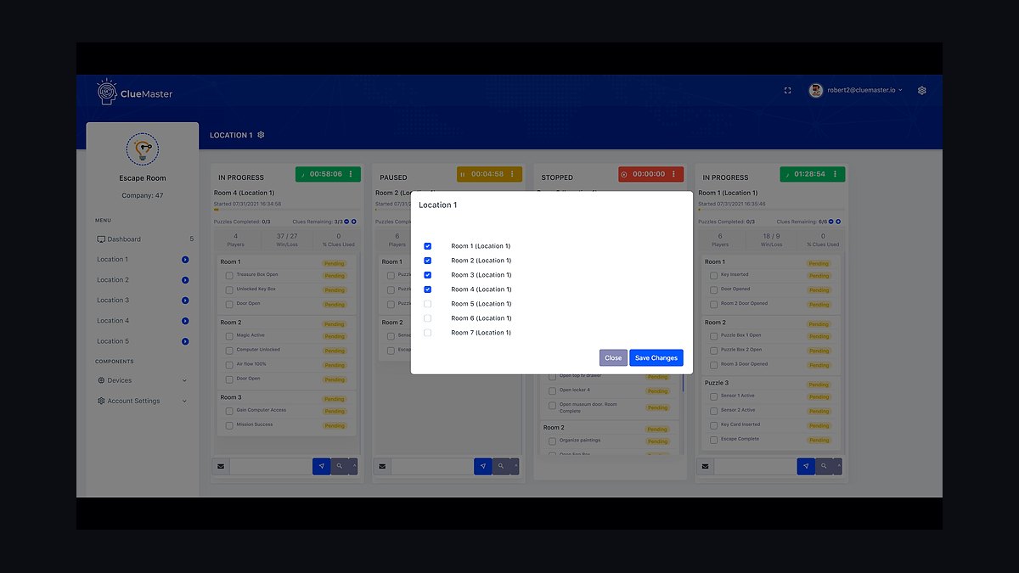Screen dimensions: 1019x573
Task: Click Room 4 puzzles progress bar
Action: click(x=286, y=209)
